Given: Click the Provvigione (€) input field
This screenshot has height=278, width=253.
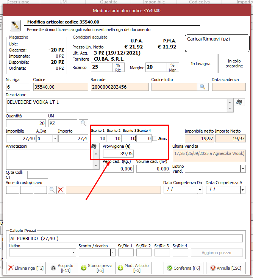Looking at the screenshot, I should [118, 153].
